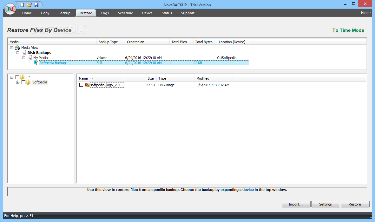The image size is (375, 222).
Task: Collapse the Disk Backups node
Action: (17, 53)
